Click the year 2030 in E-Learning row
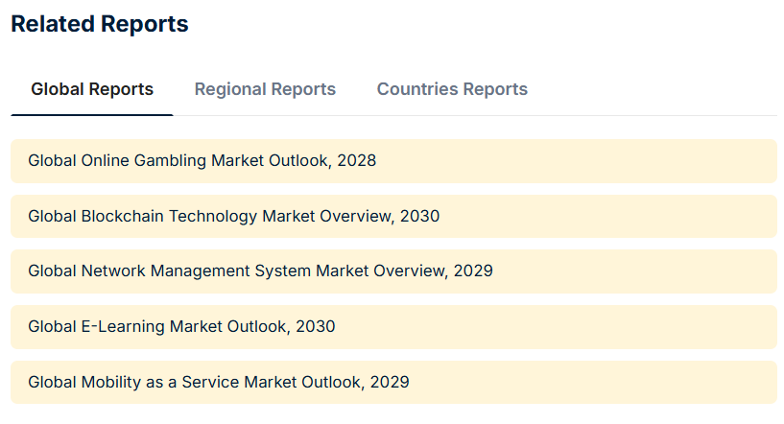This screenshot has height=424, width=784. (x=316, y=326)
